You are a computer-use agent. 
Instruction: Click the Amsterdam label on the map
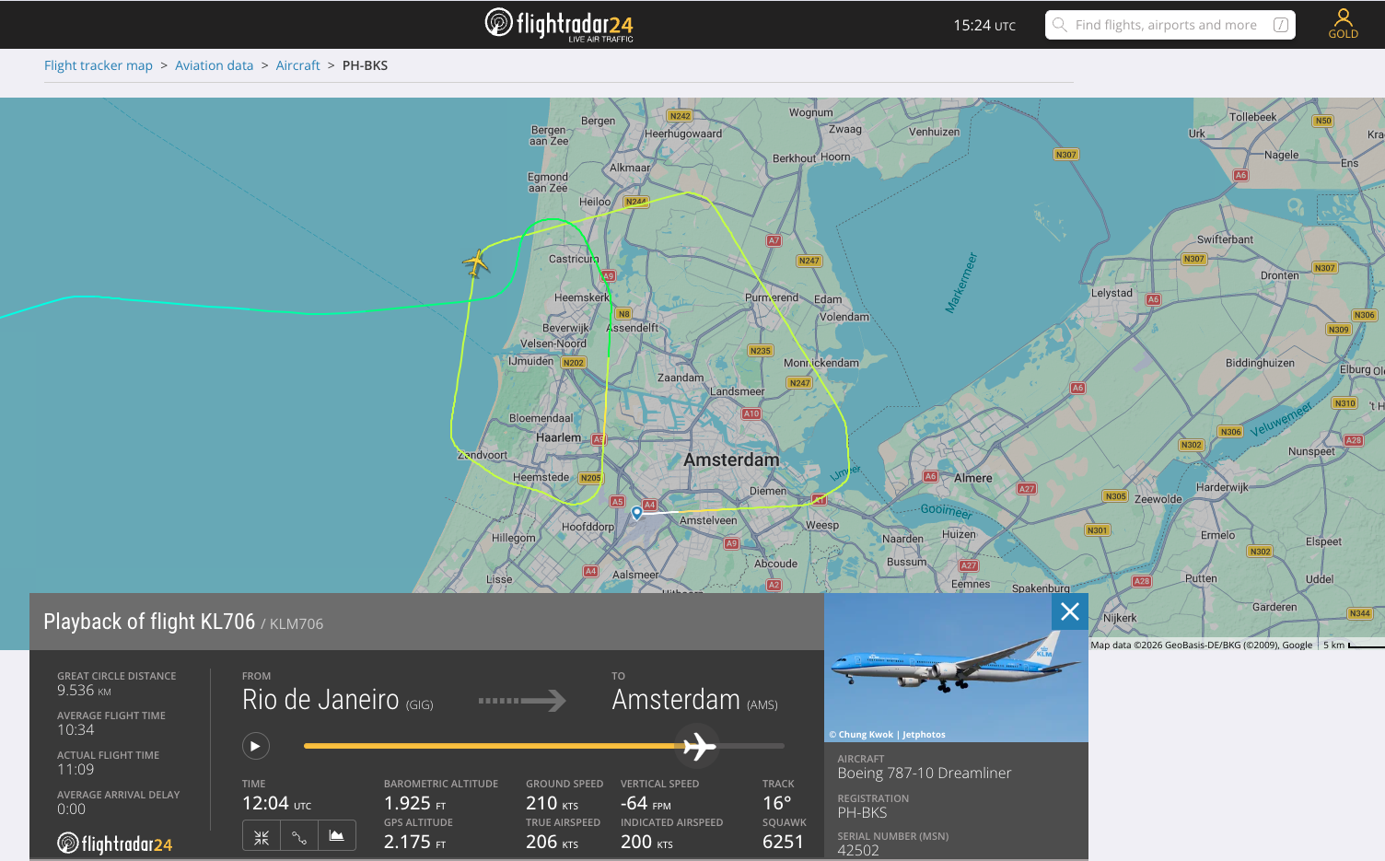point(731,460)
